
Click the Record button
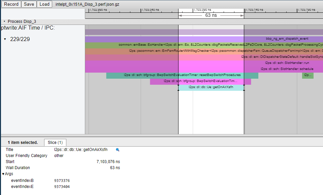point(11,4)
